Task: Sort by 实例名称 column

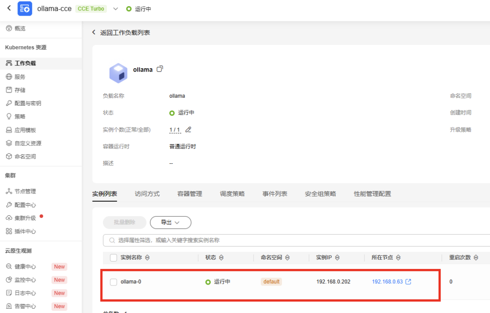Action: (147, 258)
